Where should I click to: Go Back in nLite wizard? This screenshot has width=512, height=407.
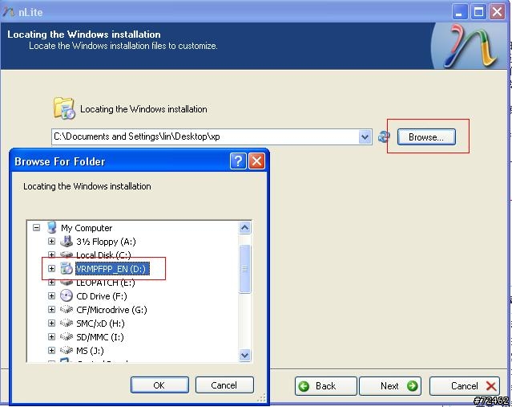coord(325,386)
